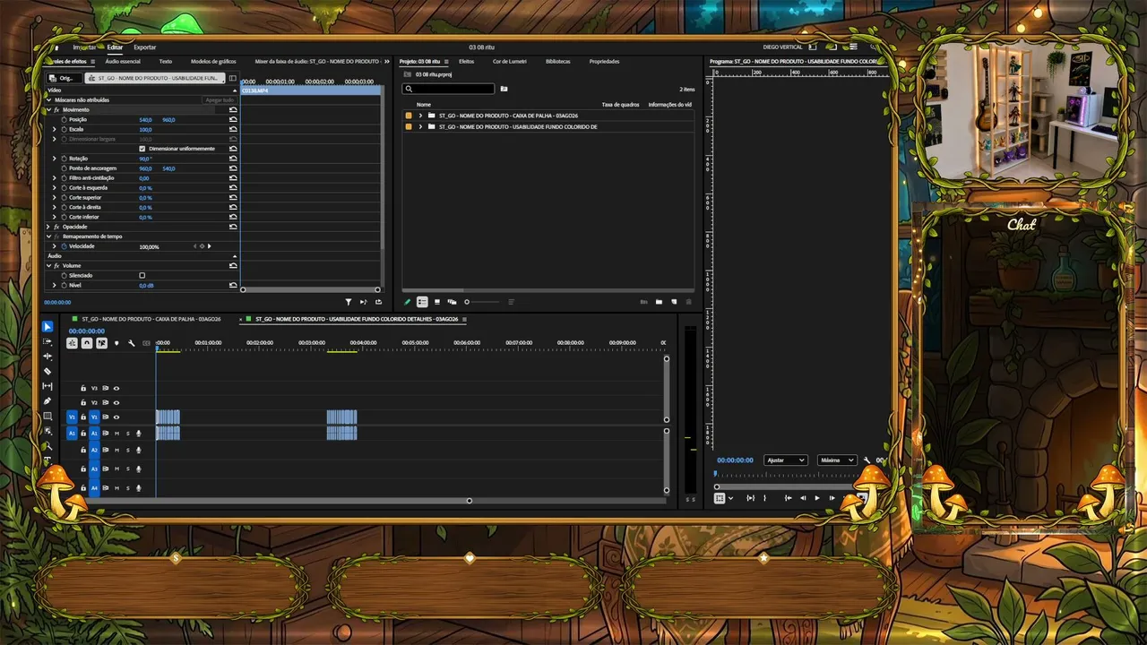Screen dimensions: 1147x645
Task: Activate the Slip tool
Action: tap(47, 386)
